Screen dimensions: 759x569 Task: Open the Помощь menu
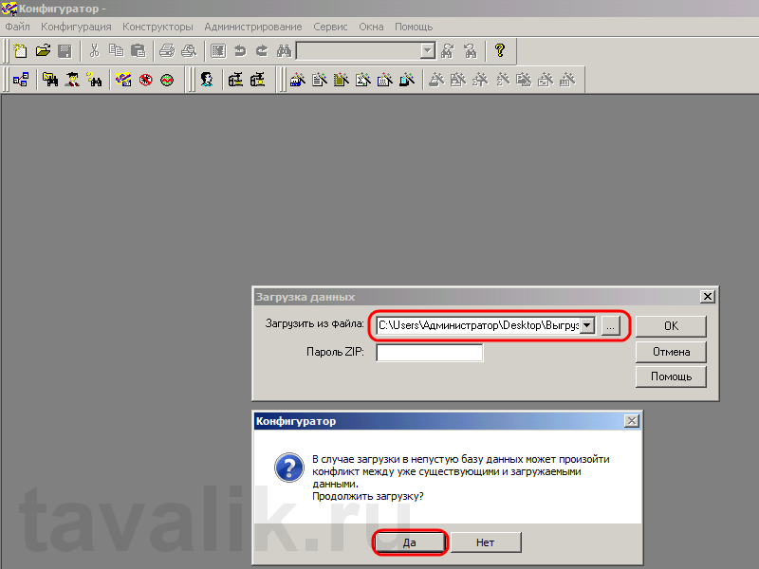coord(414,27)
